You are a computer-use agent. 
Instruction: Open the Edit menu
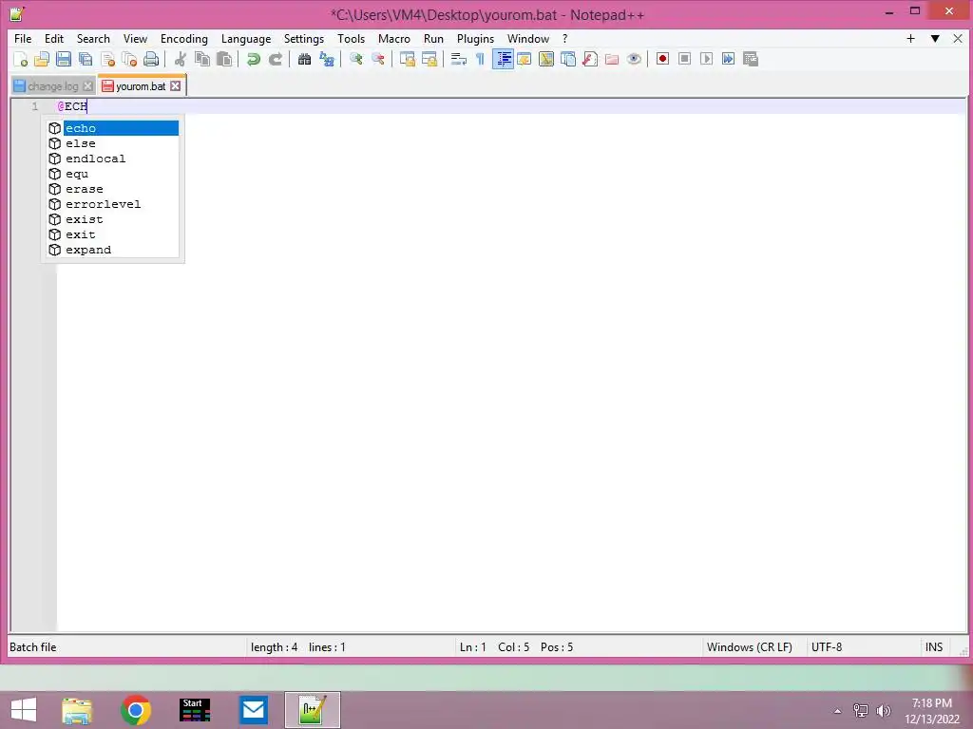coord(54,38)
